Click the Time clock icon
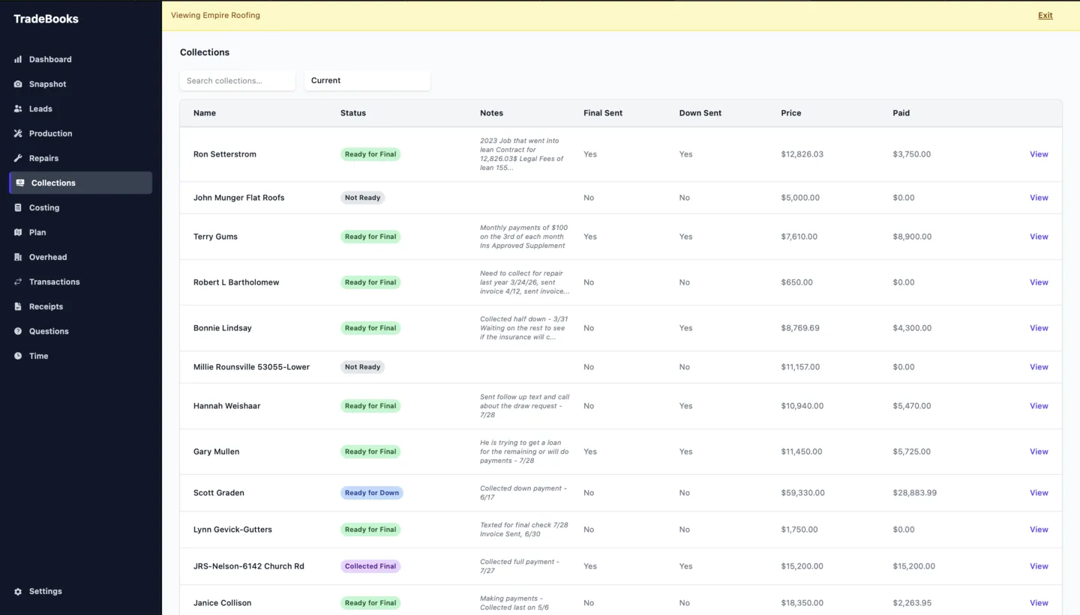 18,356
